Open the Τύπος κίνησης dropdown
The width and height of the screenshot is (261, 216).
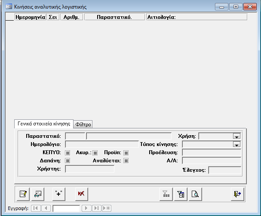coord(236,144)
